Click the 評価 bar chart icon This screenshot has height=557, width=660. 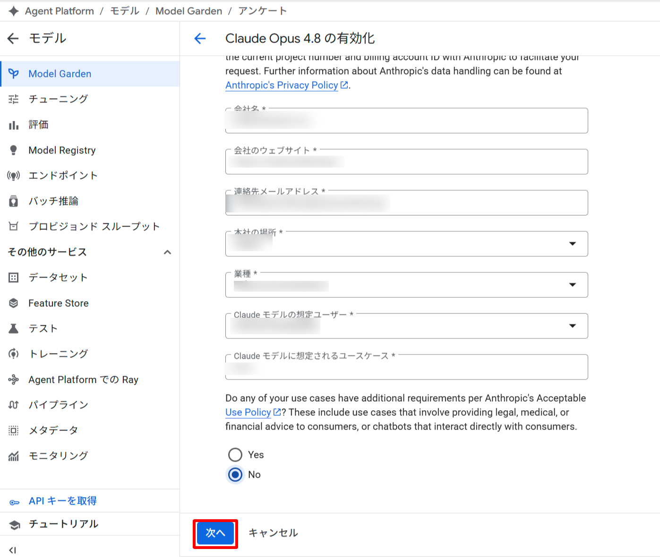pos(14,125)
